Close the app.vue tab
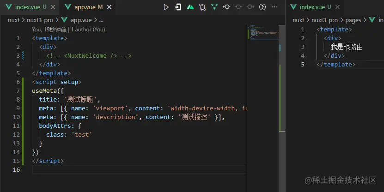384x192 pixels. [x=109, y=7]
